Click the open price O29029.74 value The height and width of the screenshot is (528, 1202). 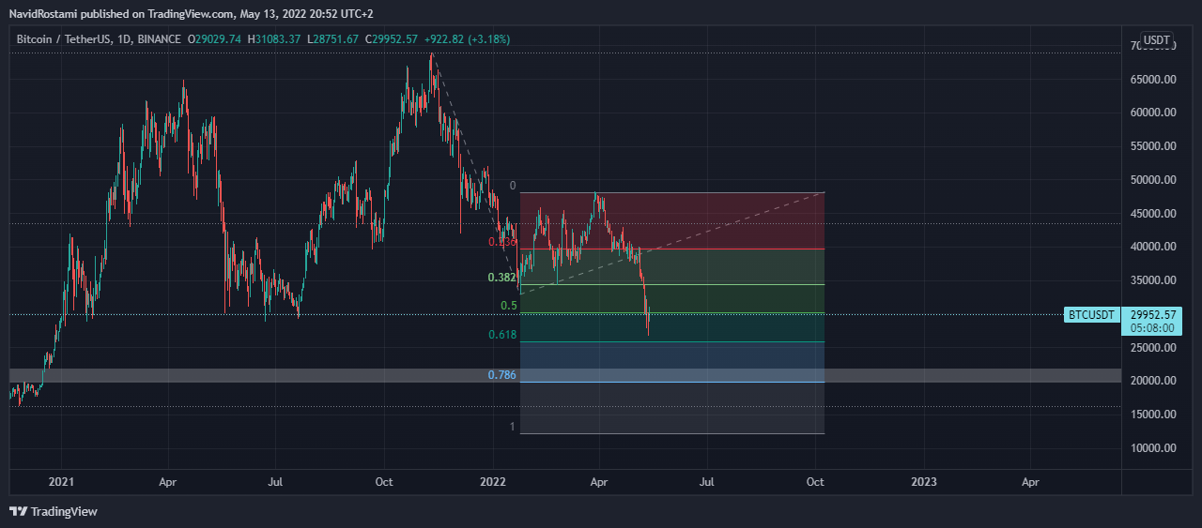click(x=215, y=39)
